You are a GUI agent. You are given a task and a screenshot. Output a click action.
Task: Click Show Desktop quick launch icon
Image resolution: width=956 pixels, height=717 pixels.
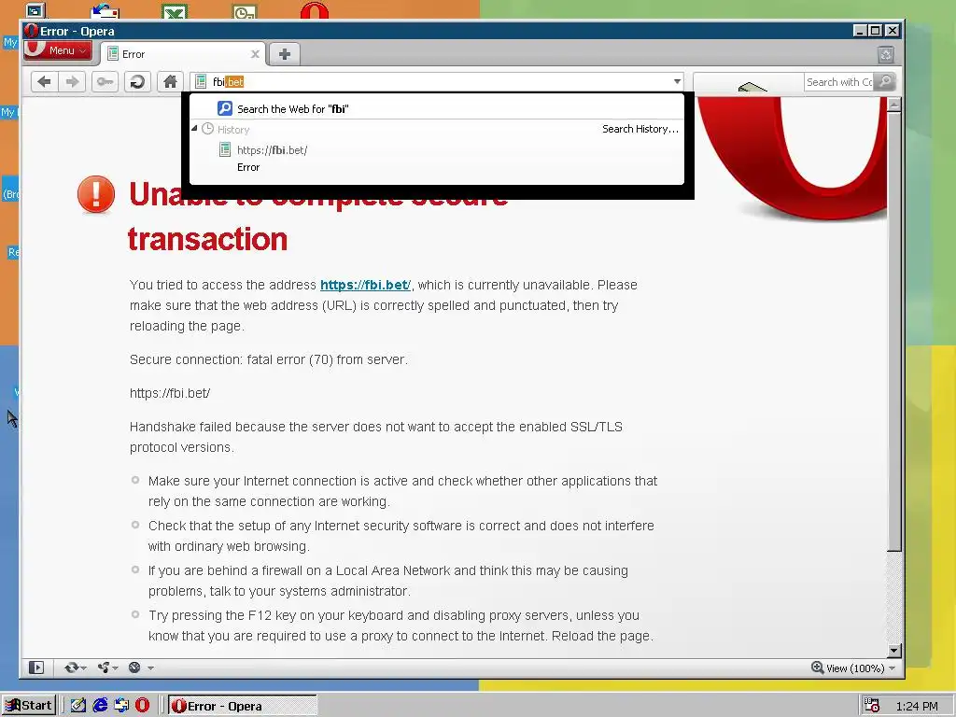pos(121,706)
